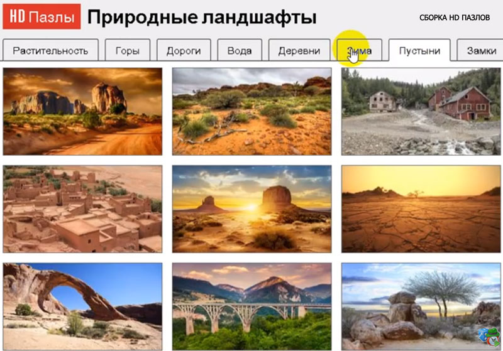Select the Пустыни tab
Screen dimensions: 503x351
tap(419, 50)
